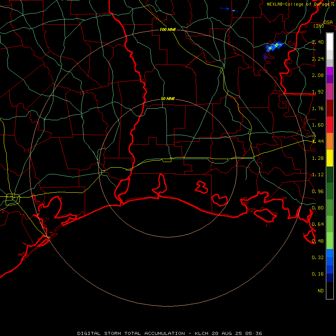Click the 50 NMI range ring label

pos(168,99)
